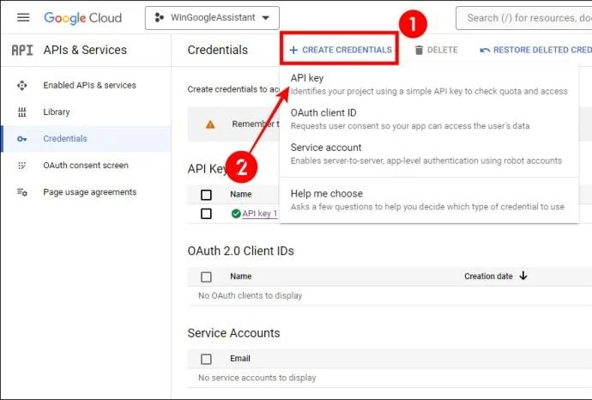
Task: Click the OAuth client ID description text
Action: point(410,126)
